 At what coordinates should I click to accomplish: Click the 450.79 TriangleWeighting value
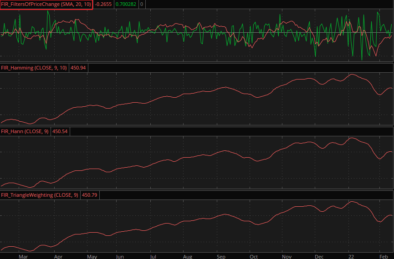(x=89, y=195)
